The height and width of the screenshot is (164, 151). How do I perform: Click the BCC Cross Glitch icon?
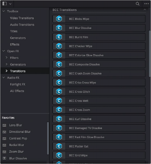tap(59, 92)
